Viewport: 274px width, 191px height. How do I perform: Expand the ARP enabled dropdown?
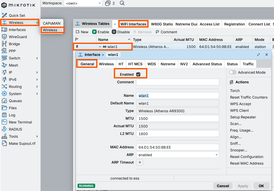coord(178,155)
